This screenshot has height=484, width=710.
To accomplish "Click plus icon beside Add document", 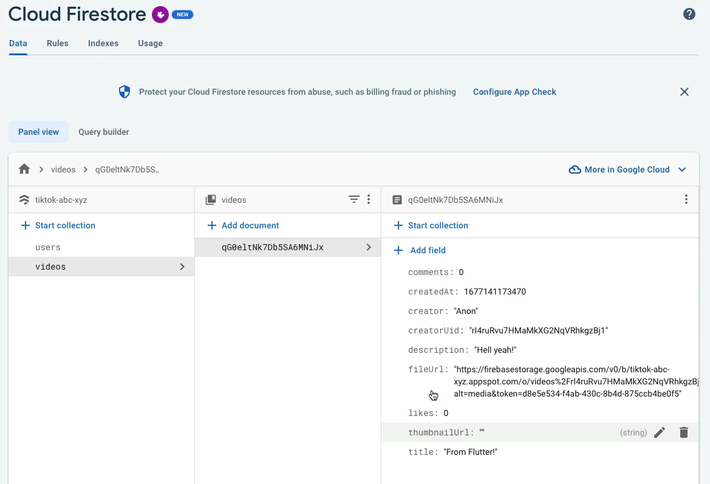I will click(211, 225).
